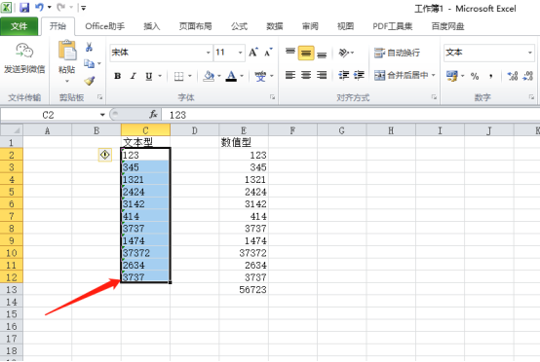Switch to the 页面布局 tab
This screenshot has width=540, height=362.
pyautogui.click(x=195, y=26)
